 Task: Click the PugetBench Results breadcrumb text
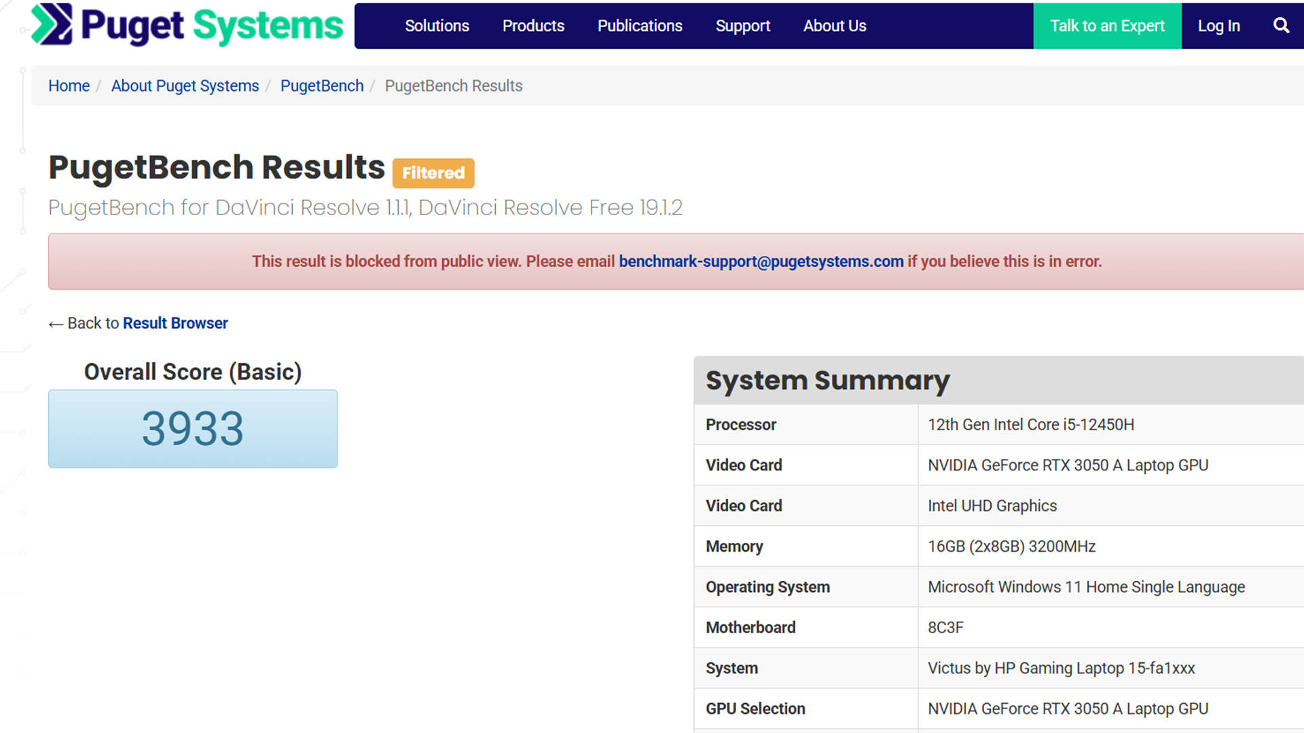[454, 86]
